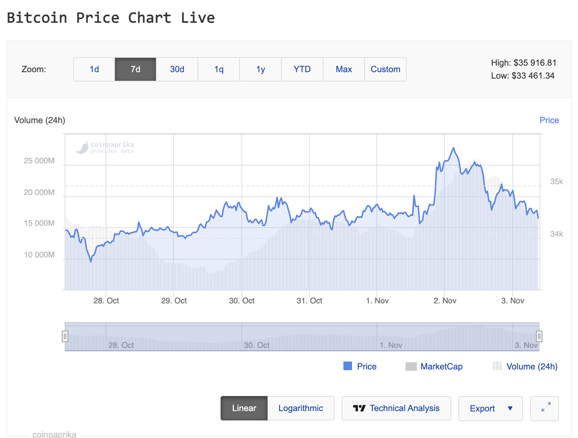The image size is (578, 438).
Task: Grab the right range navigator handle
Action: point(539,336)
